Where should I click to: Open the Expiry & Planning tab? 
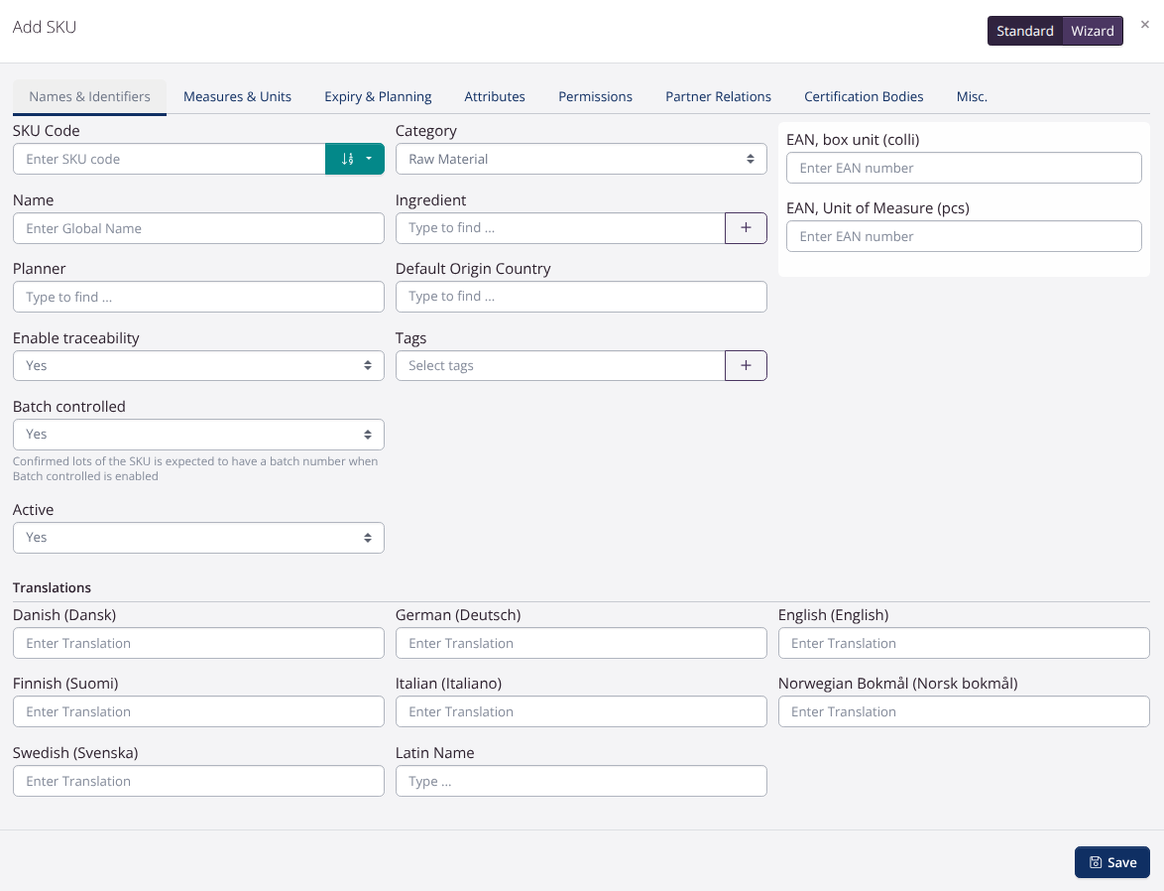point(378,96)
